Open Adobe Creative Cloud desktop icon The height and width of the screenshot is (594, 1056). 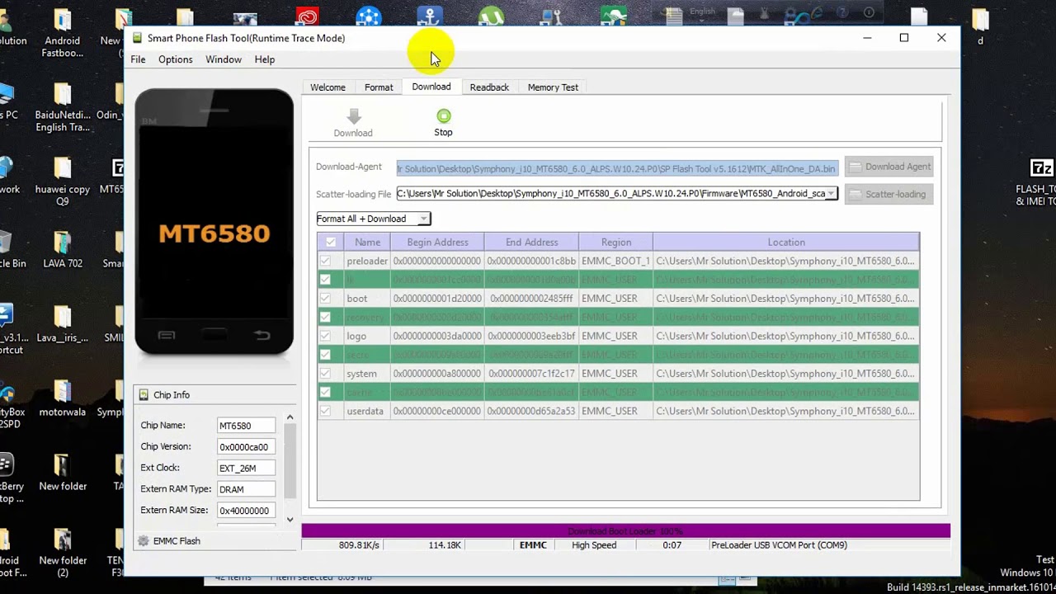tap(308, 16)
